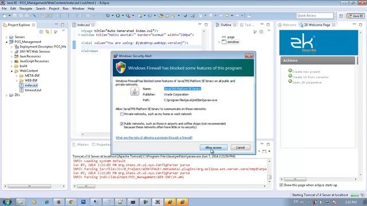Viewport: 367px width, 206px height.
Task: Expand the Java Resources node
Action: (x=11, y=56)
